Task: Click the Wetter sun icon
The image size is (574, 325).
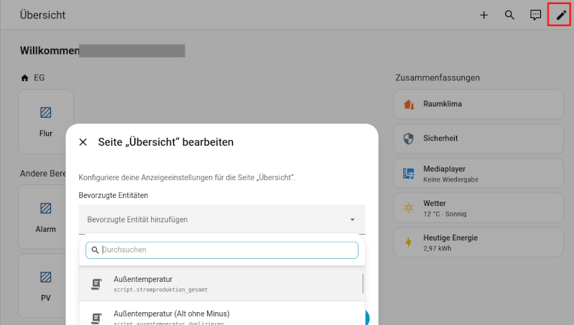Action: tap(409, 207)
